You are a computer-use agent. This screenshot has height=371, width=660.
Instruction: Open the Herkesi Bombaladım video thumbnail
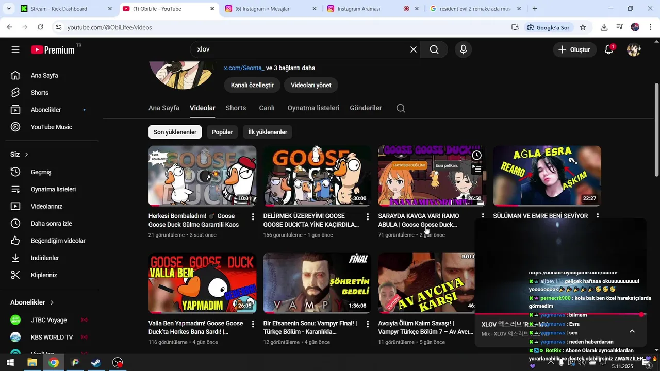click(202, 176)
